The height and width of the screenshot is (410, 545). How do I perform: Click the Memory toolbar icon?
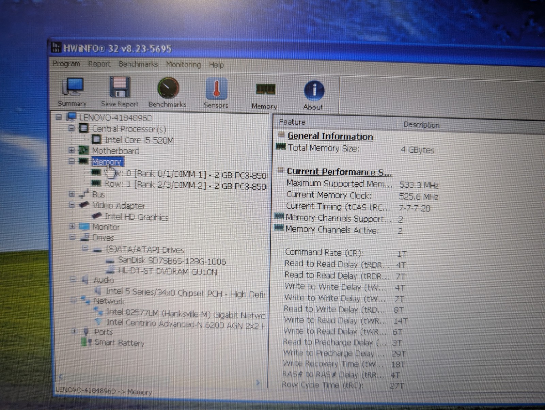coord(265,89)
